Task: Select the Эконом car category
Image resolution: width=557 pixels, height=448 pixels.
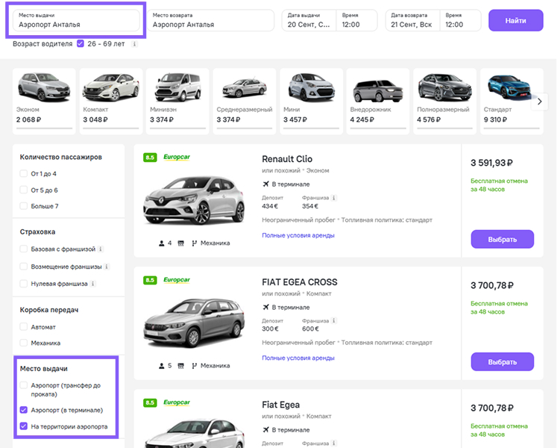Action: click(44, 102)
